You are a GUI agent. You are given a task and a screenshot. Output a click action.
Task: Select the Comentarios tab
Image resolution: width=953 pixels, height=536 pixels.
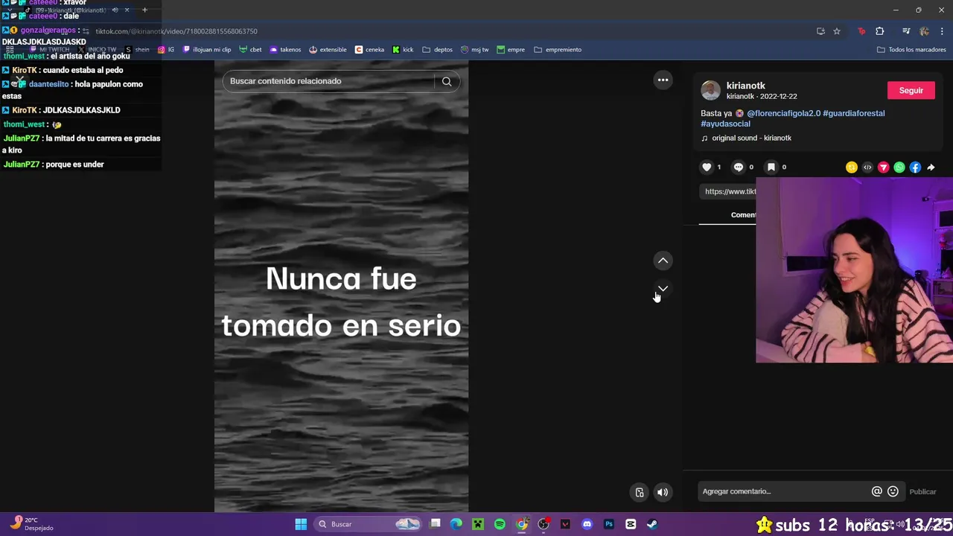pos(743,215)
